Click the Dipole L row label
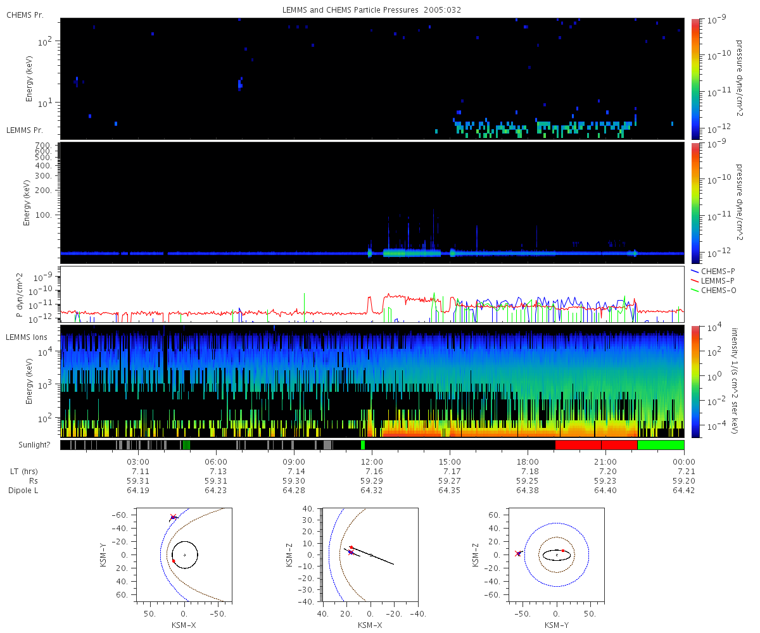Image resolution: width=760 pixels, height=633 pixels. [25, 491]
